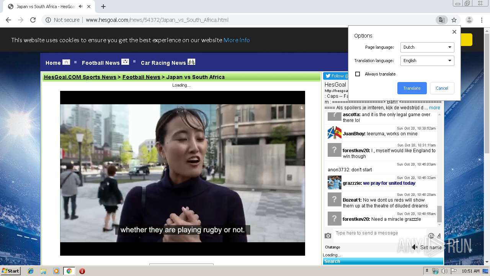This screenshot has height=276, width=490.
Task: Reload the page with the refresh icon
Action: click(x=33, y=20)
